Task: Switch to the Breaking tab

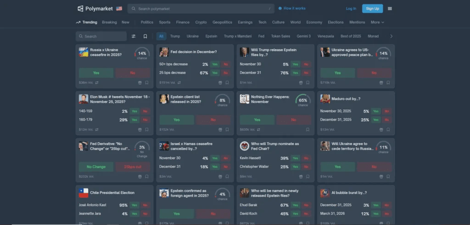Action: [109, 22]
